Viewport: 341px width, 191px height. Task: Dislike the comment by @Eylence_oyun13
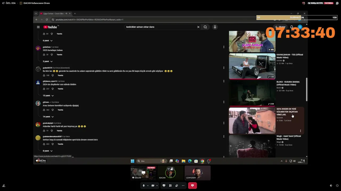(x=53, y=89)
